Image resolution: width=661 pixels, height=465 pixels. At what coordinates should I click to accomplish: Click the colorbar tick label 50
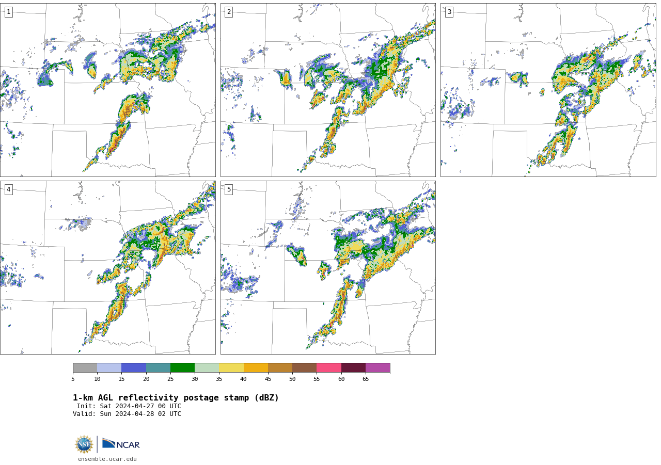[292, 379]
